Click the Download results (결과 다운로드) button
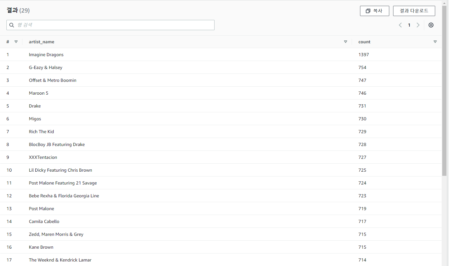This screenshot has height=266, width=449. point(414,11)
